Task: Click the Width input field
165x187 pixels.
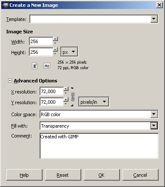Action: pyautogui.click(x=41, y=41)
